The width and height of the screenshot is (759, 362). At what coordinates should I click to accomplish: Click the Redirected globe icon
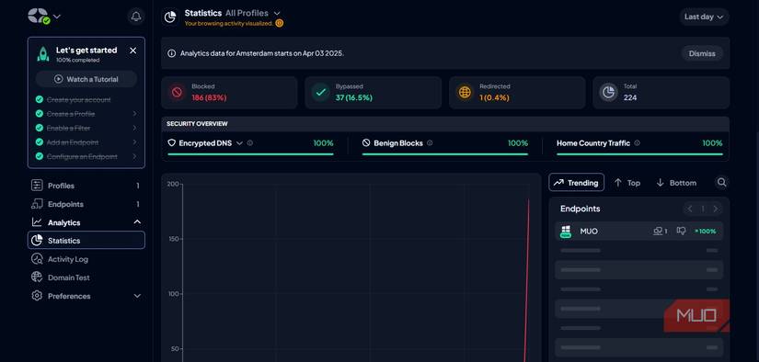pyautogui.click(x=465, y=92)
